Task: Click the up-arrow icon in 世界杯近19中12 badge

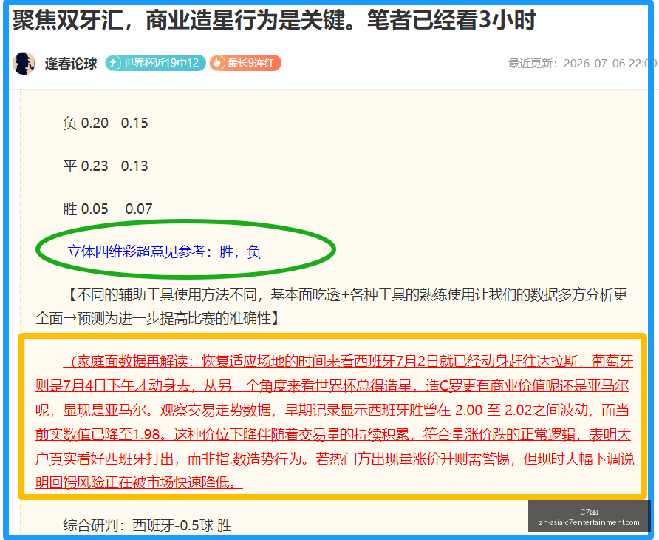Action: pyautogui.click(x=112, y=63)
